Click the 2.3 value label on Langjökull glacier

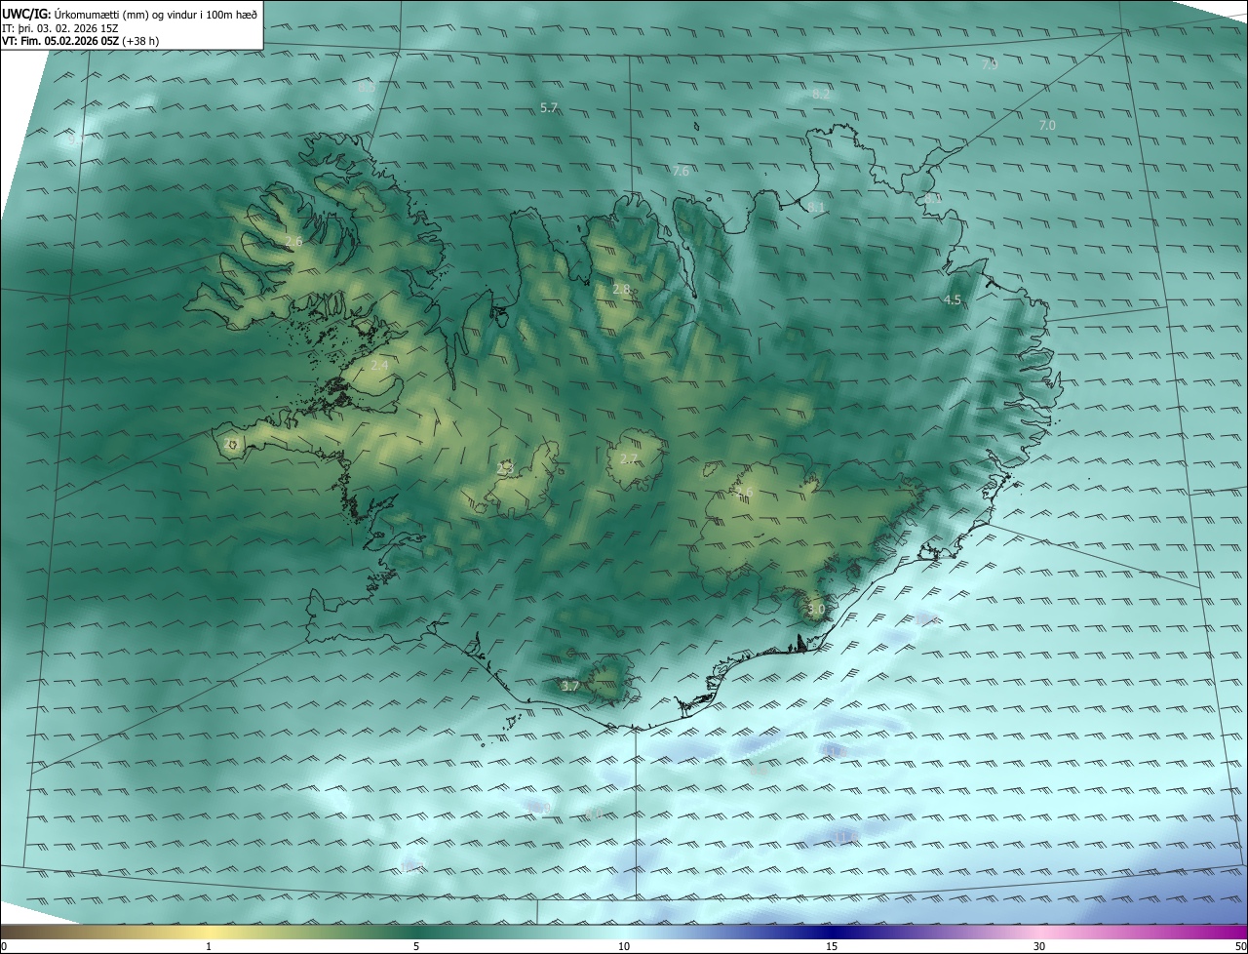504,468
